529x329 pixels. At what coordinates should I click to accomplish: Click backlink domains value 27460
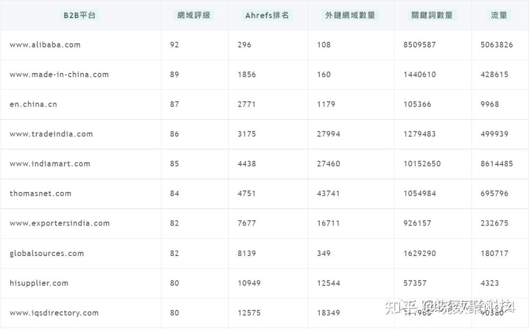(328, 164)
